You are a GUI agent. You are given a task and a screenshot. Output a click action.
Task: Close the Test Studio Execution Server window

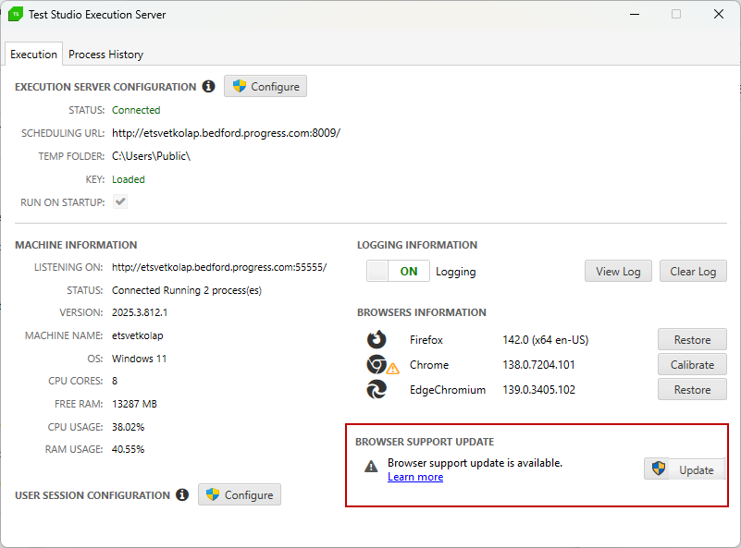[x=719, y=14]
